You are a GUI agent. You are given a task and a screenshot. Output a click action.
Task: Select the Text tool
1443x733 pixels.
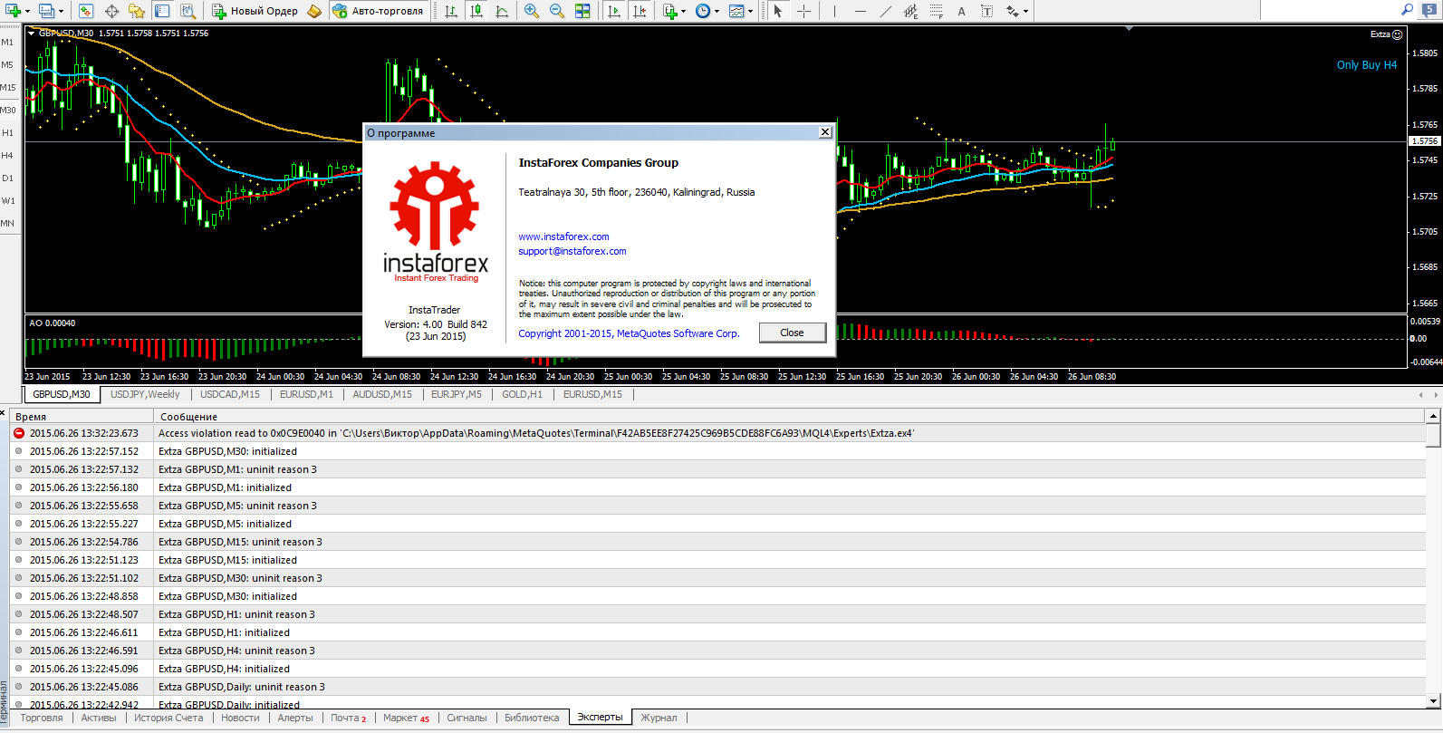[961, 11]
